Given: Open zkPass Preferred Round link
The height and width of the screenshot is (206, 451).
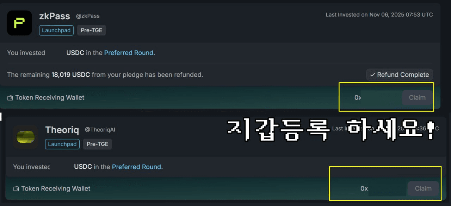Looking at the screenshot, I should [129, 53].
